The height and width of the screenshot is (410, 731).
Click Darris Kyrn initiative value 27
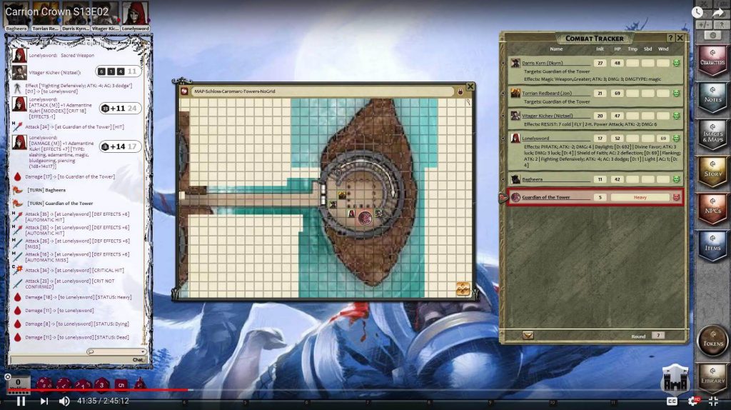coord(600,63)
